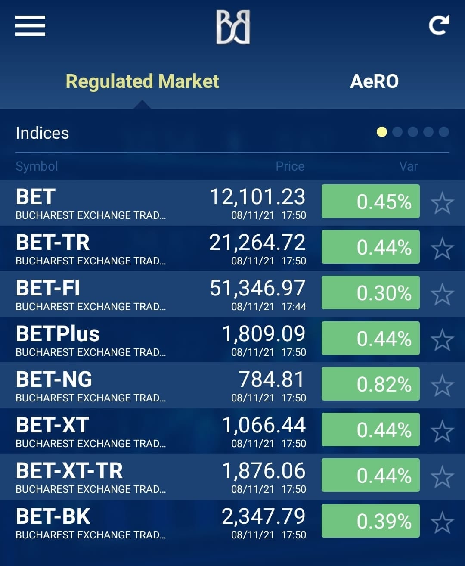
Task: Tap the BVB logo at top
Action: coord(233,28)
